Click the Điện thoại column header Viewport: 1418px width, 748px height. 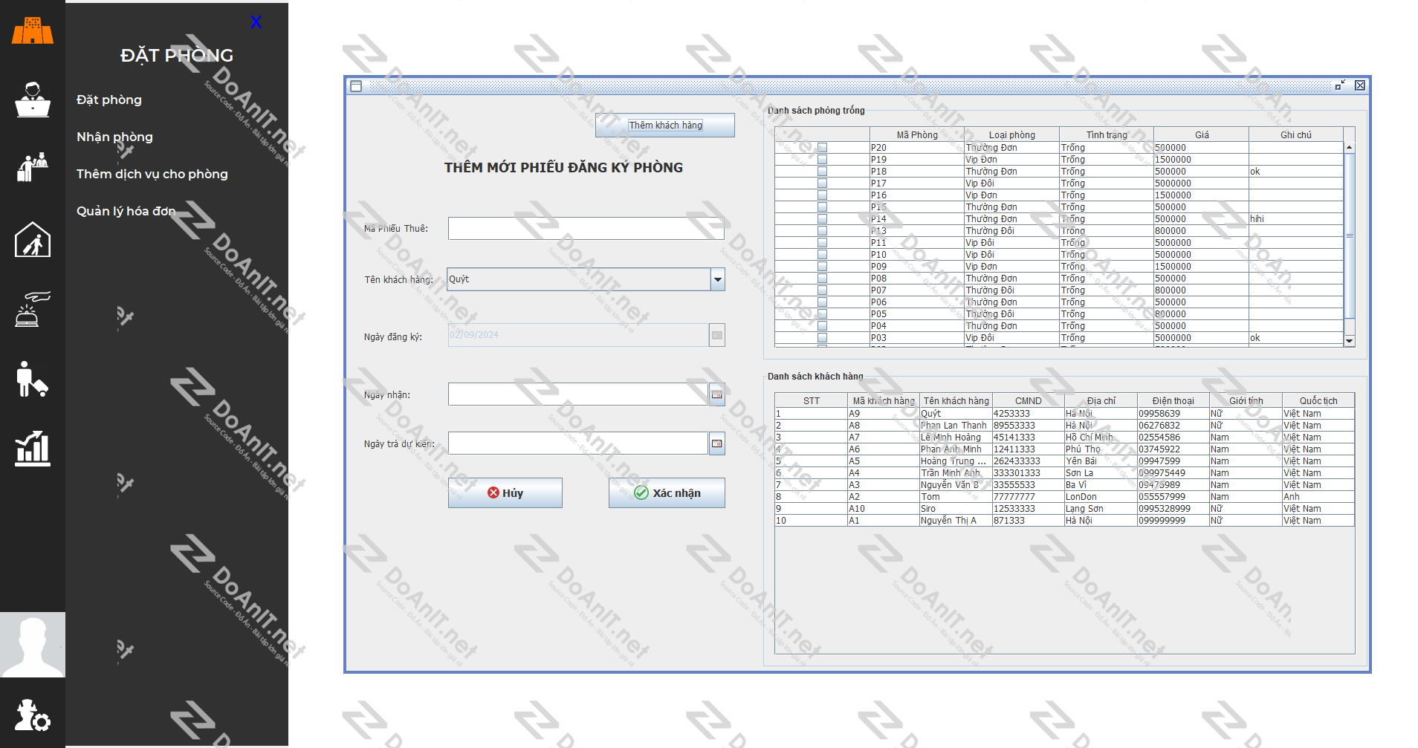point(1173,400)
